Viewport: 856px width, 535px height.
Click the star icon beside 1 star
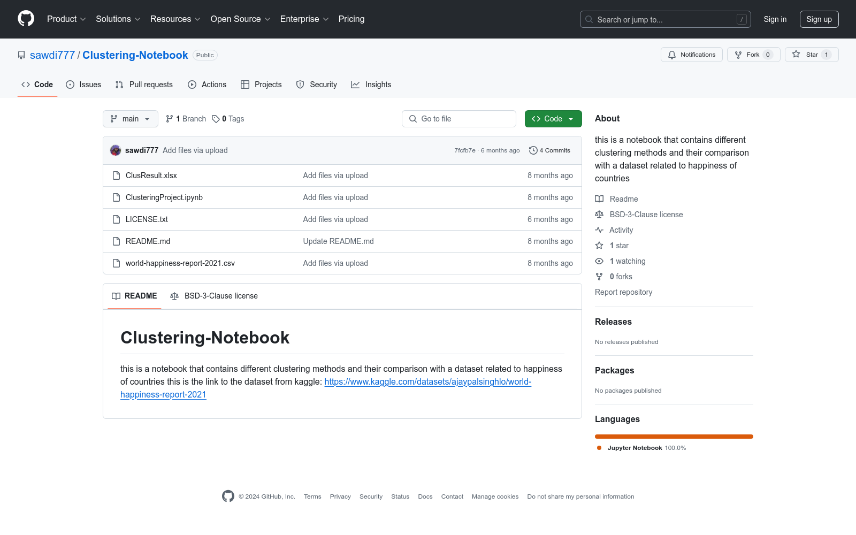coord(599,246)
